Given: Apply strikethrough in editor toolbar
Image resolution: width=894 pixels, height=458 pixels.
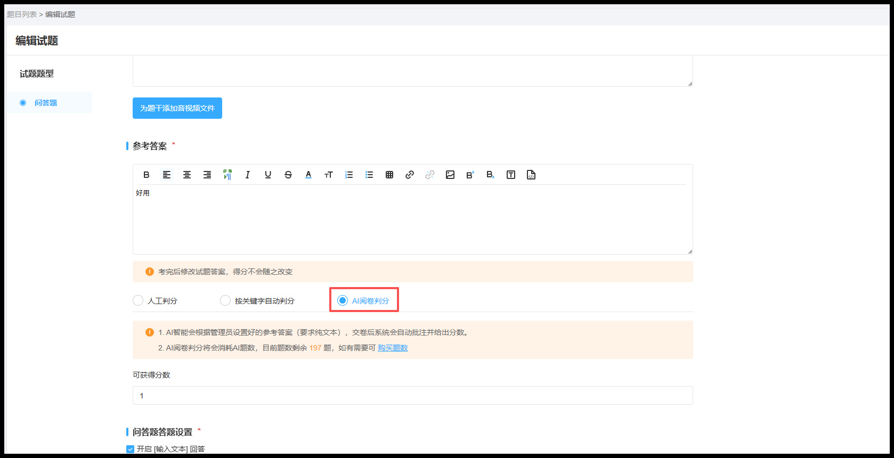Looking at the screenshot, I should tap(288, 175).
